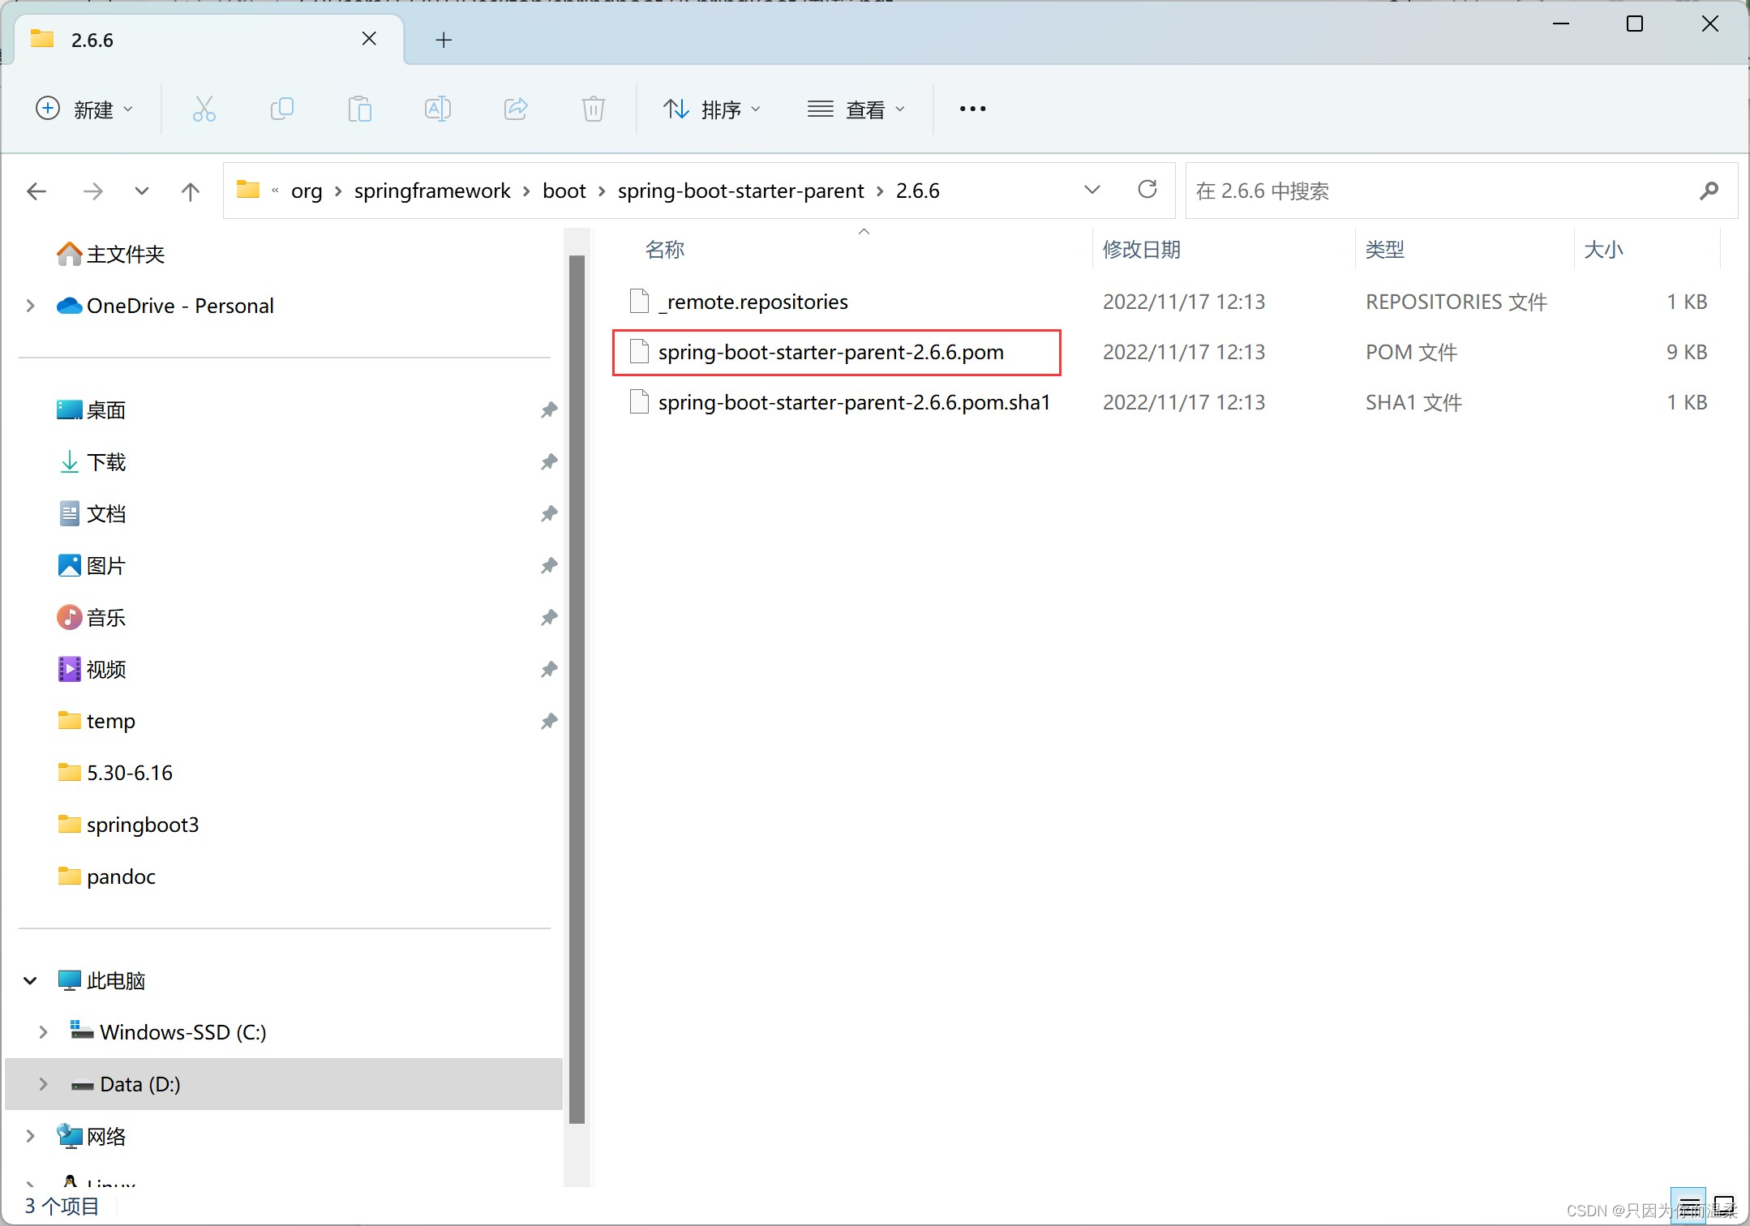
Task: Sort by 大小 column header
Action: (1603, 250)
